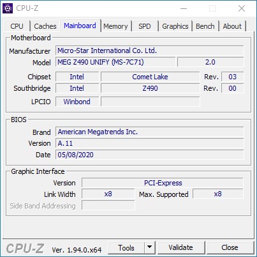Click the BIOS version A.11 field
This screenshot has width=257, height=257.
coord(150,143)
